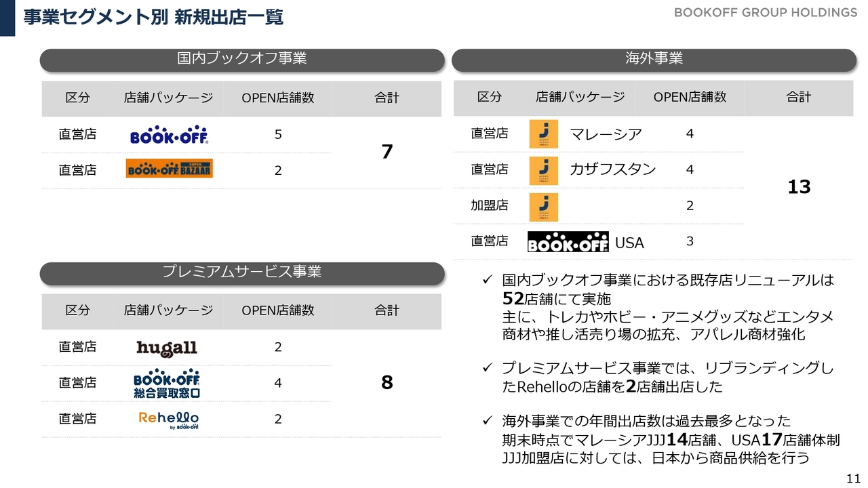Click BOOKOFF GROUP HOLDINGS header text
868x488 pixels.
[x=766, y=13]
